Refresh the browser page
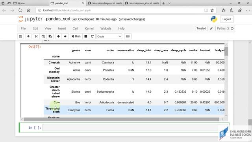The image size is (252, 142). [20, 10]
